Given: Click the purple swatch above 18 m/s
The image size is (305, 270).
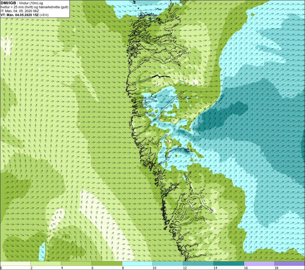Looking at the screenshot, I should pos(290,263).
